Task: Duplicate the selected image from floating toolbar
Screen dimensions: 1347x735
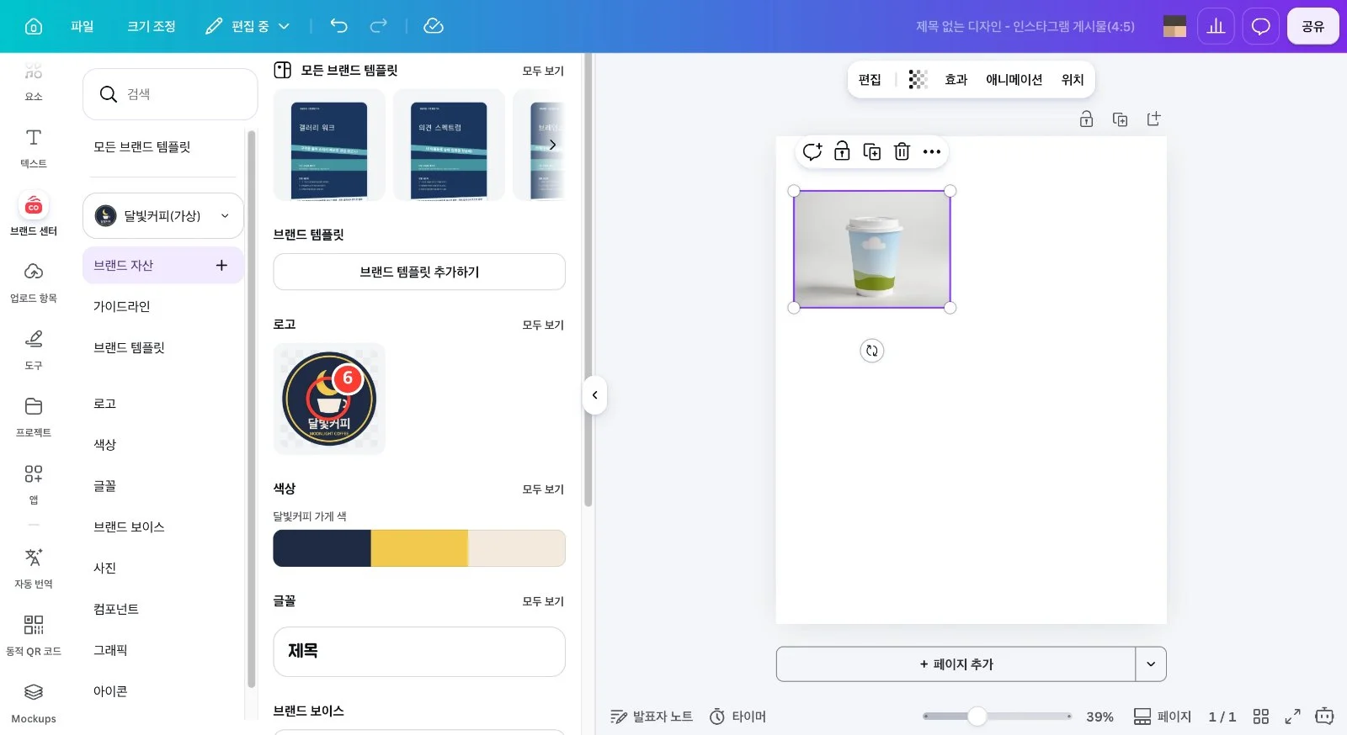Action: [872, 151]
